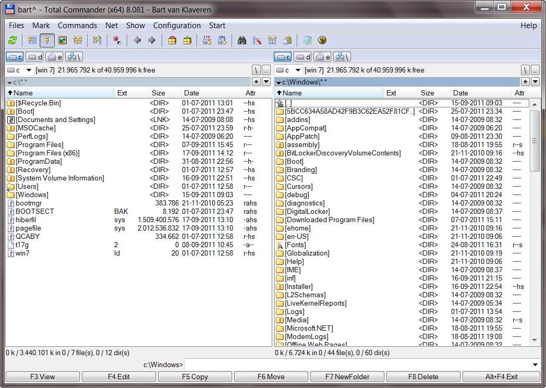Open the Files menu
Viewport: 546px width, 388px height.
pyautogui.click(x=16, y=26)
